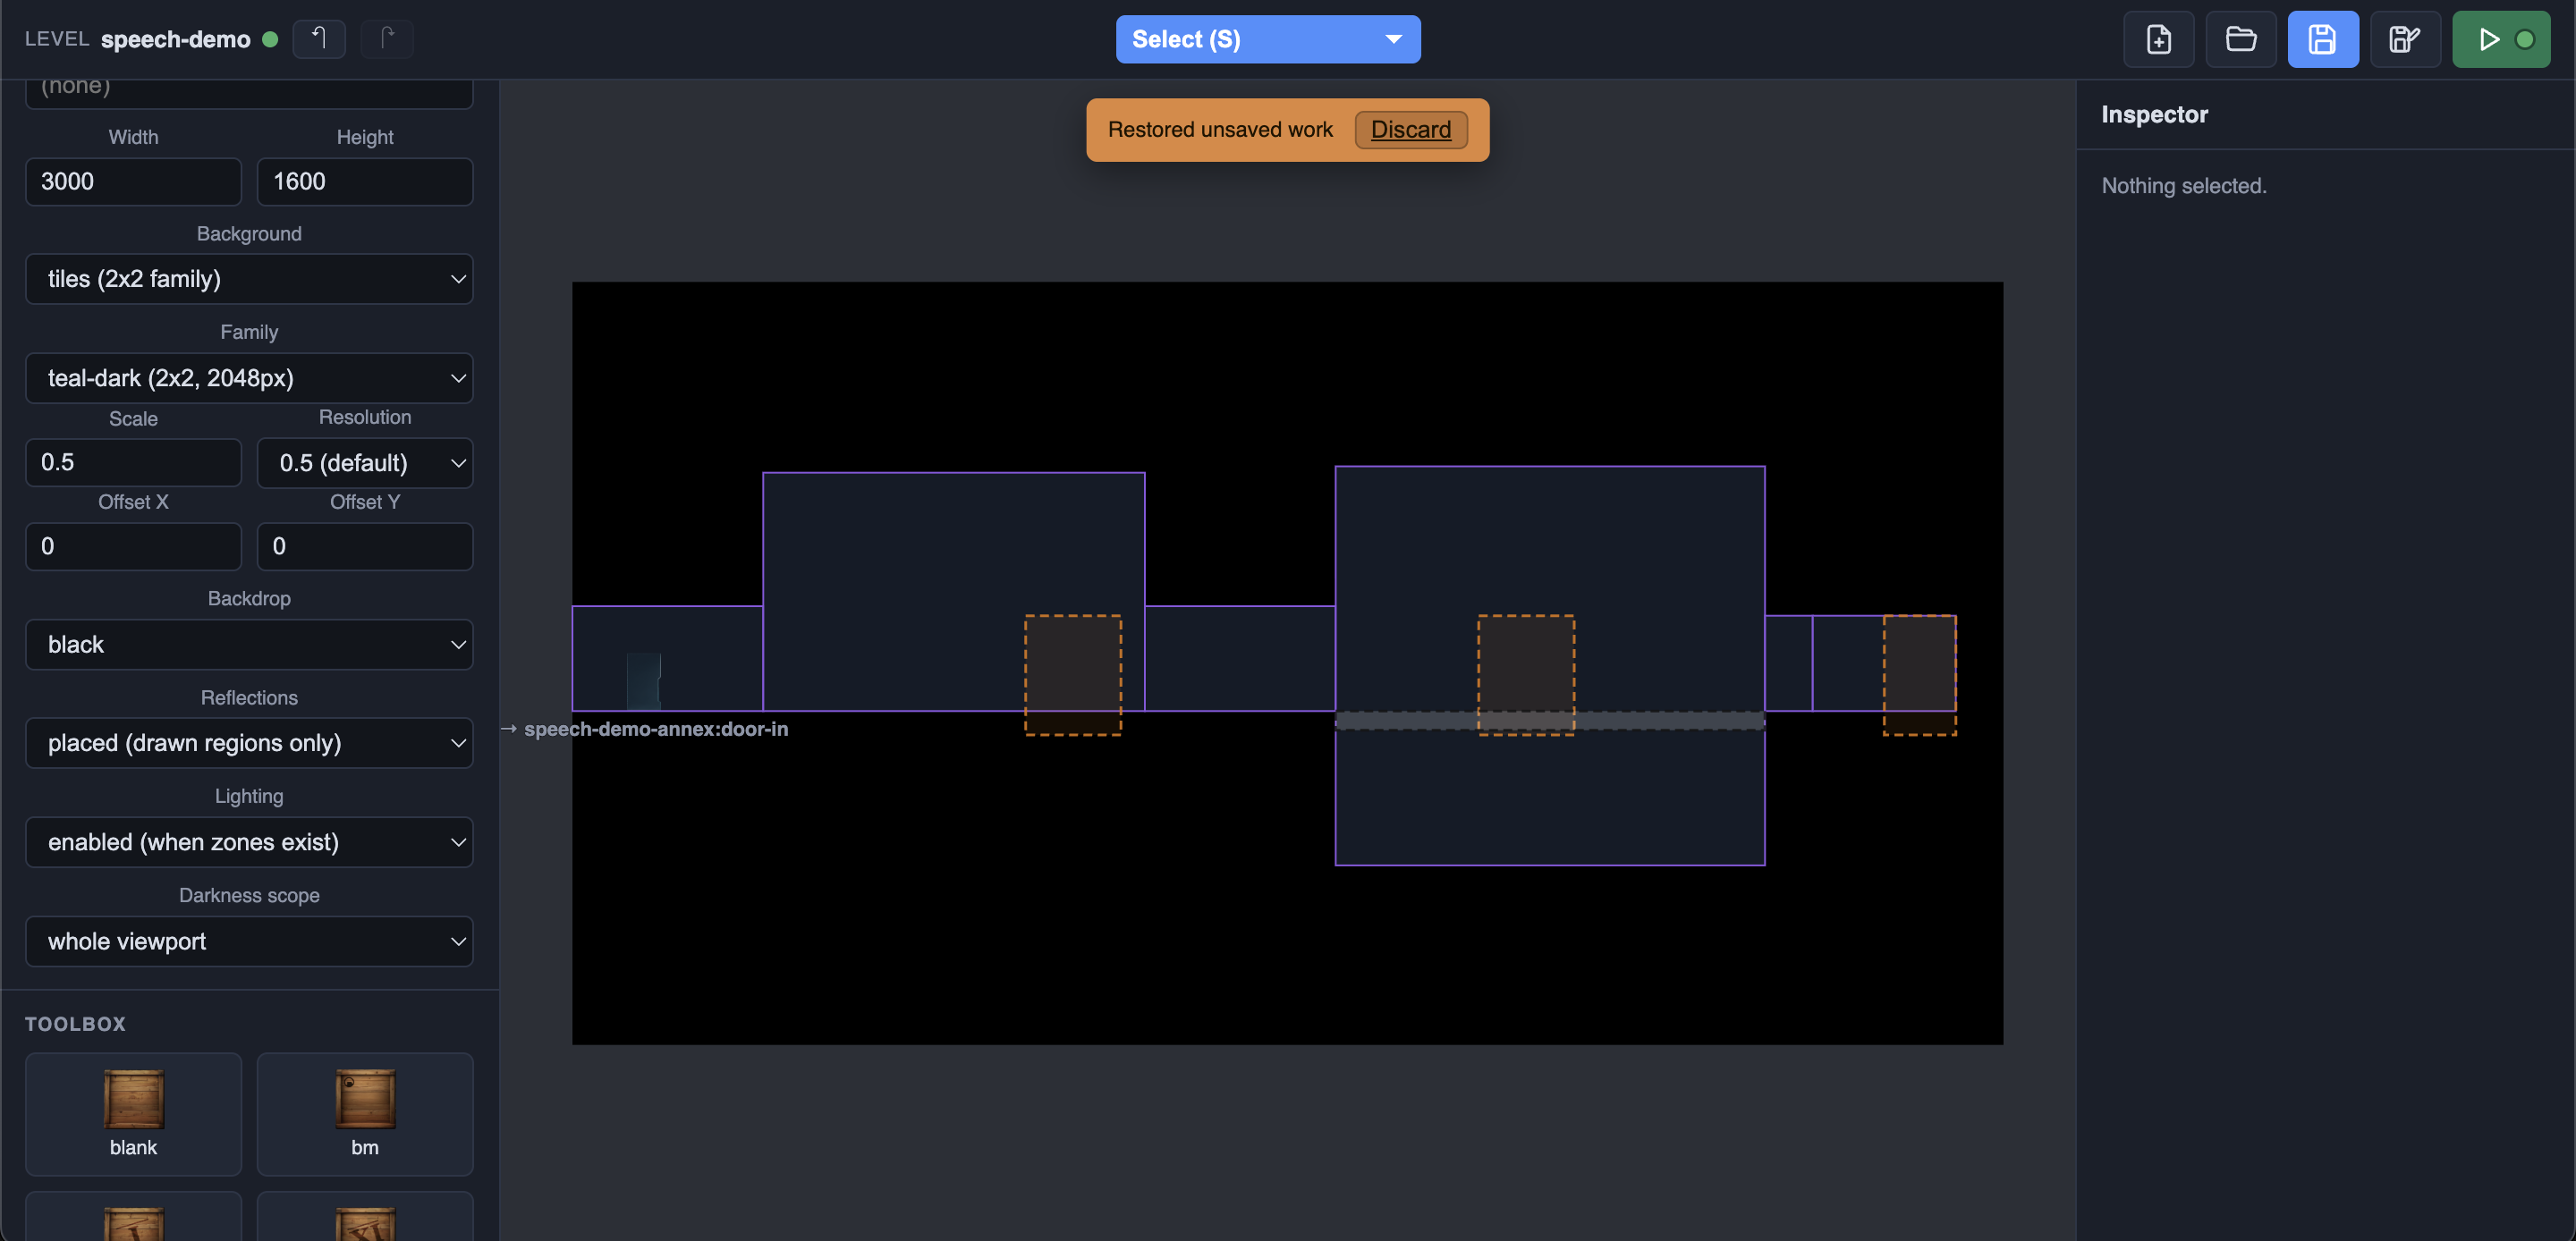This screenshot has height=1241, width=2576.
Task: Click the level name speech-demo
Action: pos(175,39)
